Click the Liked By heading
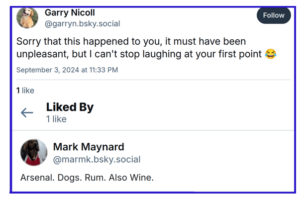The image size is (308, 201). [70, 107]
